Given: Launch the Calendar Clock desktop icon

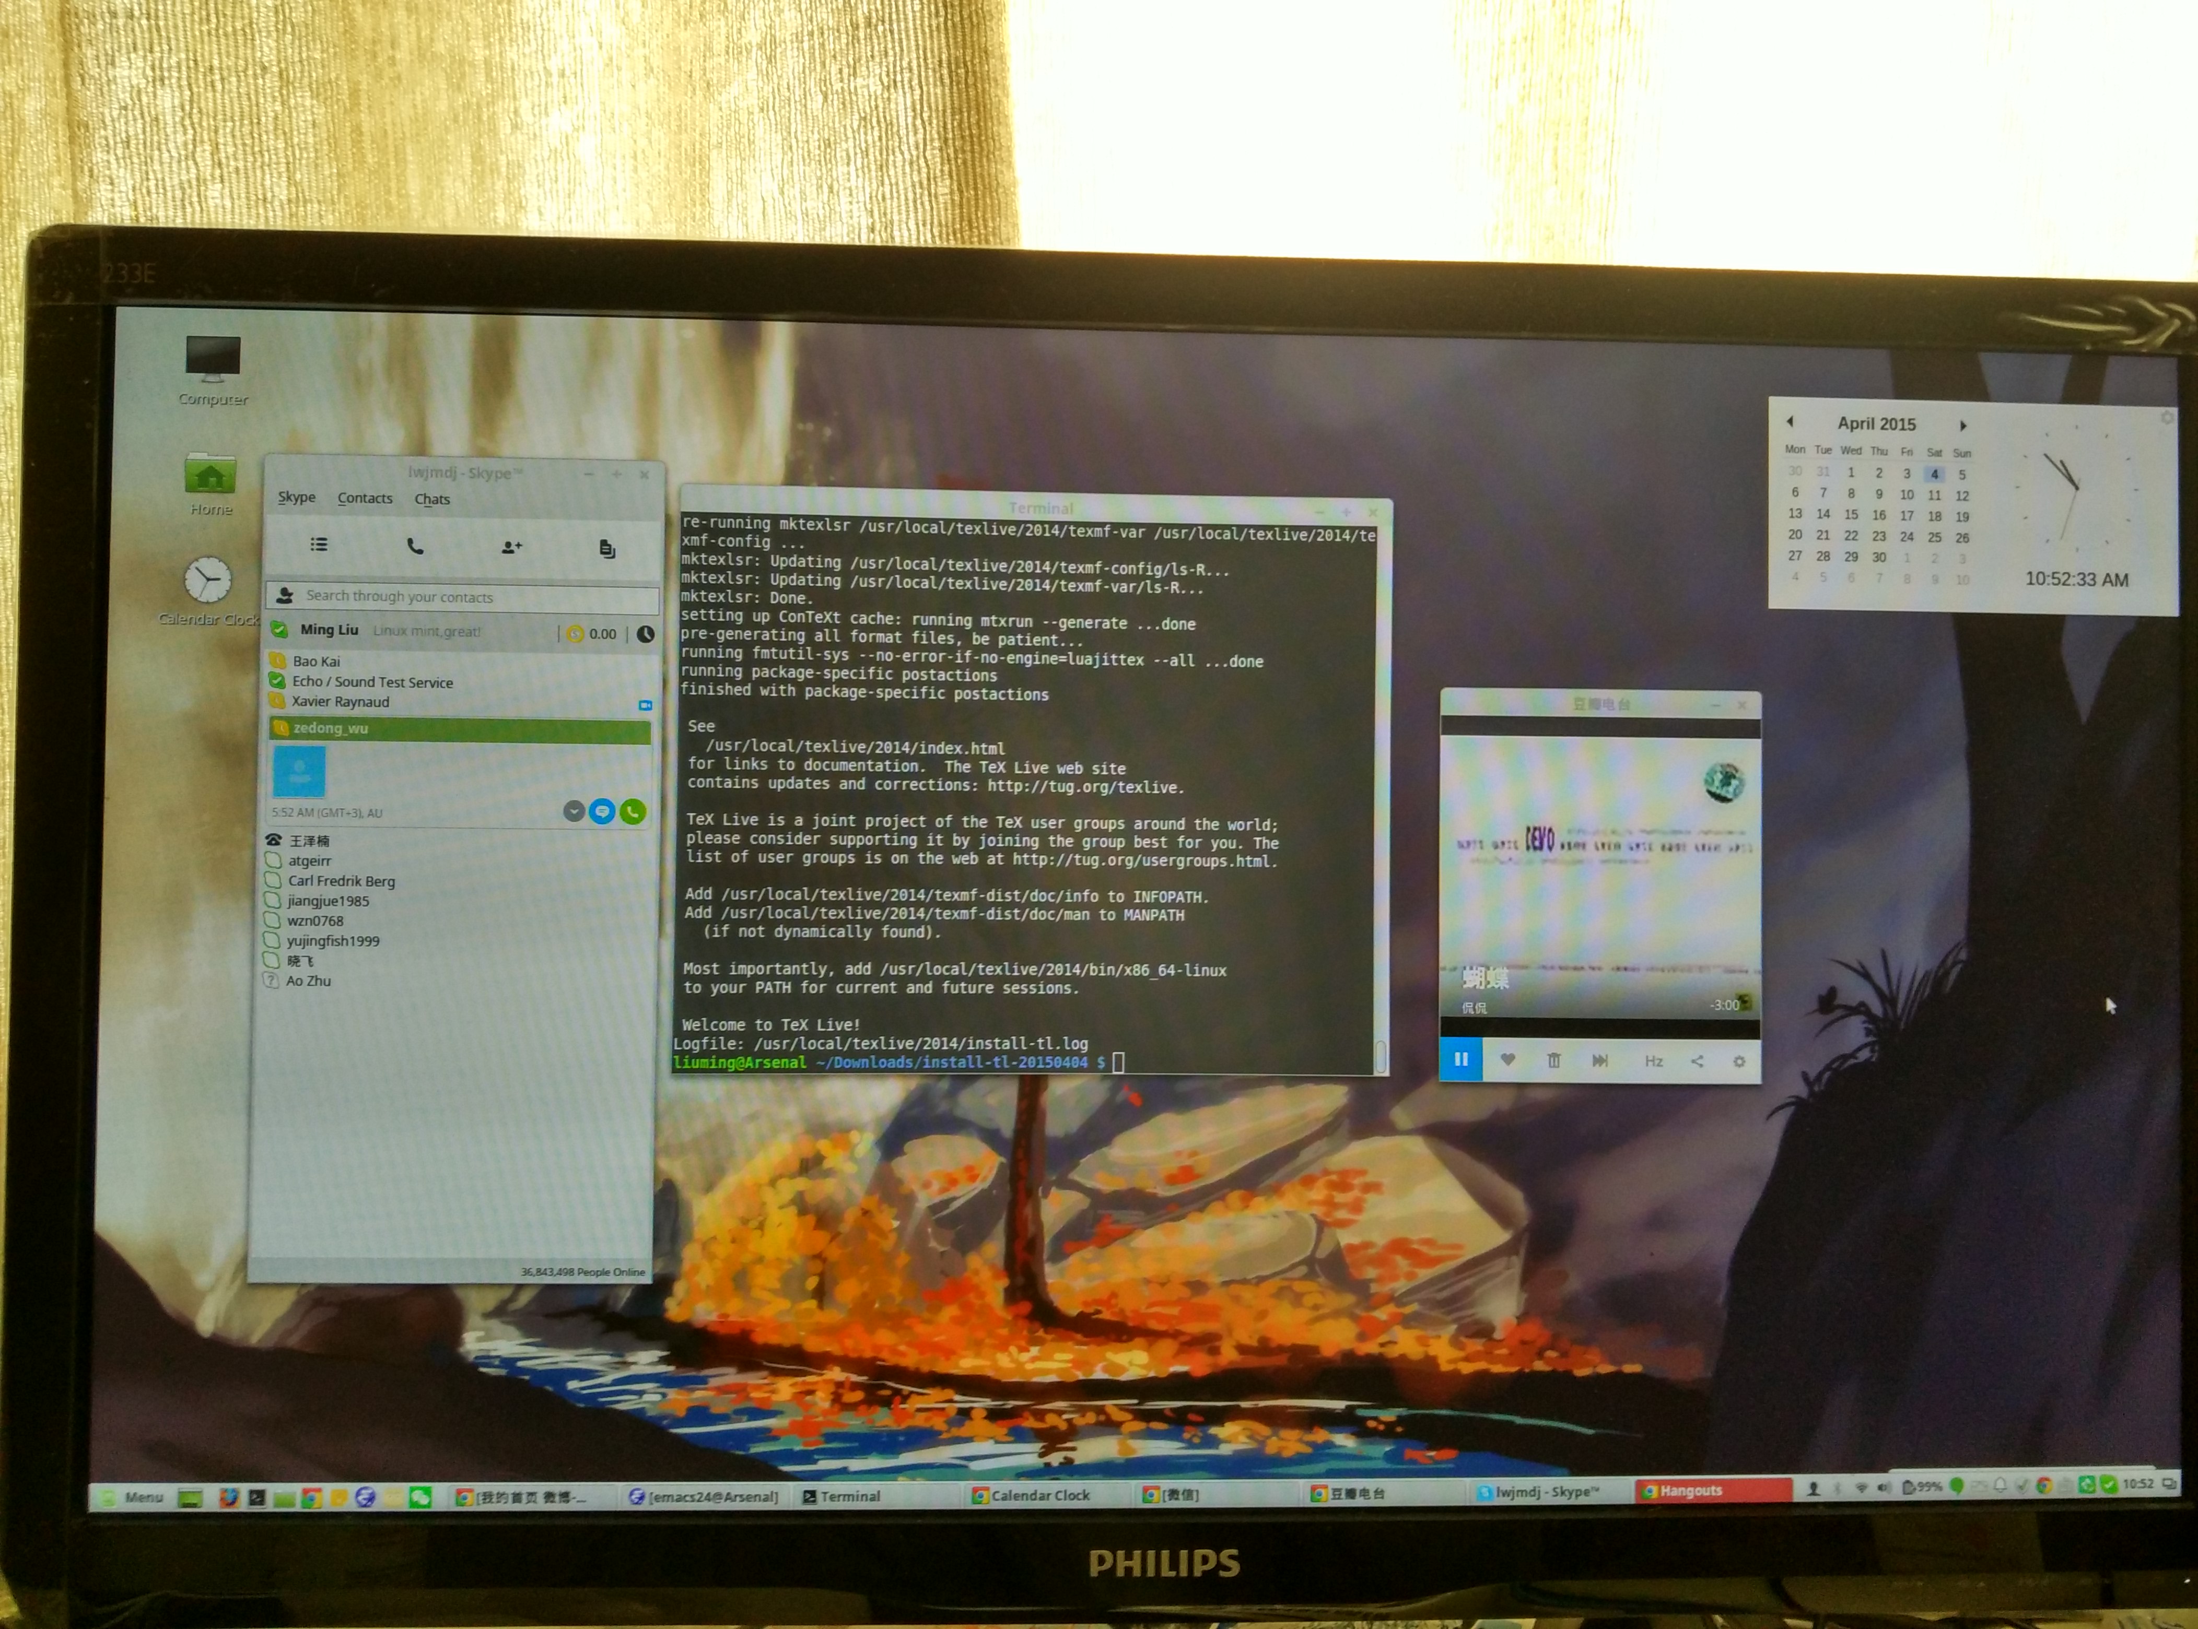Looking at the screenshot, I should (208, 591).
